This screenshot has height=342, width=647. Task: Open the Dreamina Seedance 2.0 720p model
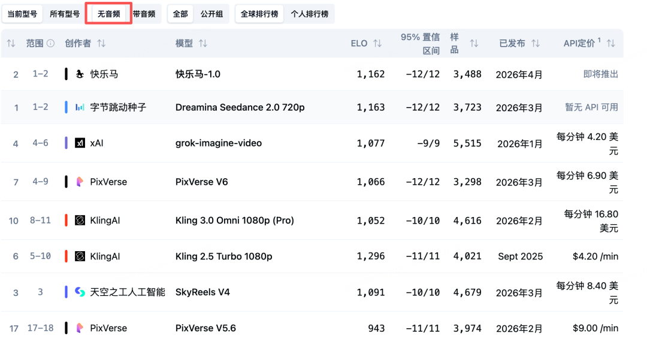(240, 108)
